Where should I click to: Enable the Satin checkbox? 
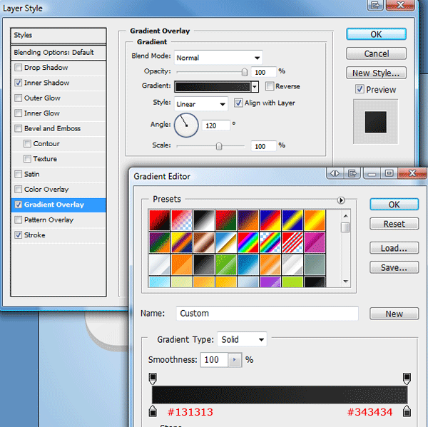pos(18,174)
